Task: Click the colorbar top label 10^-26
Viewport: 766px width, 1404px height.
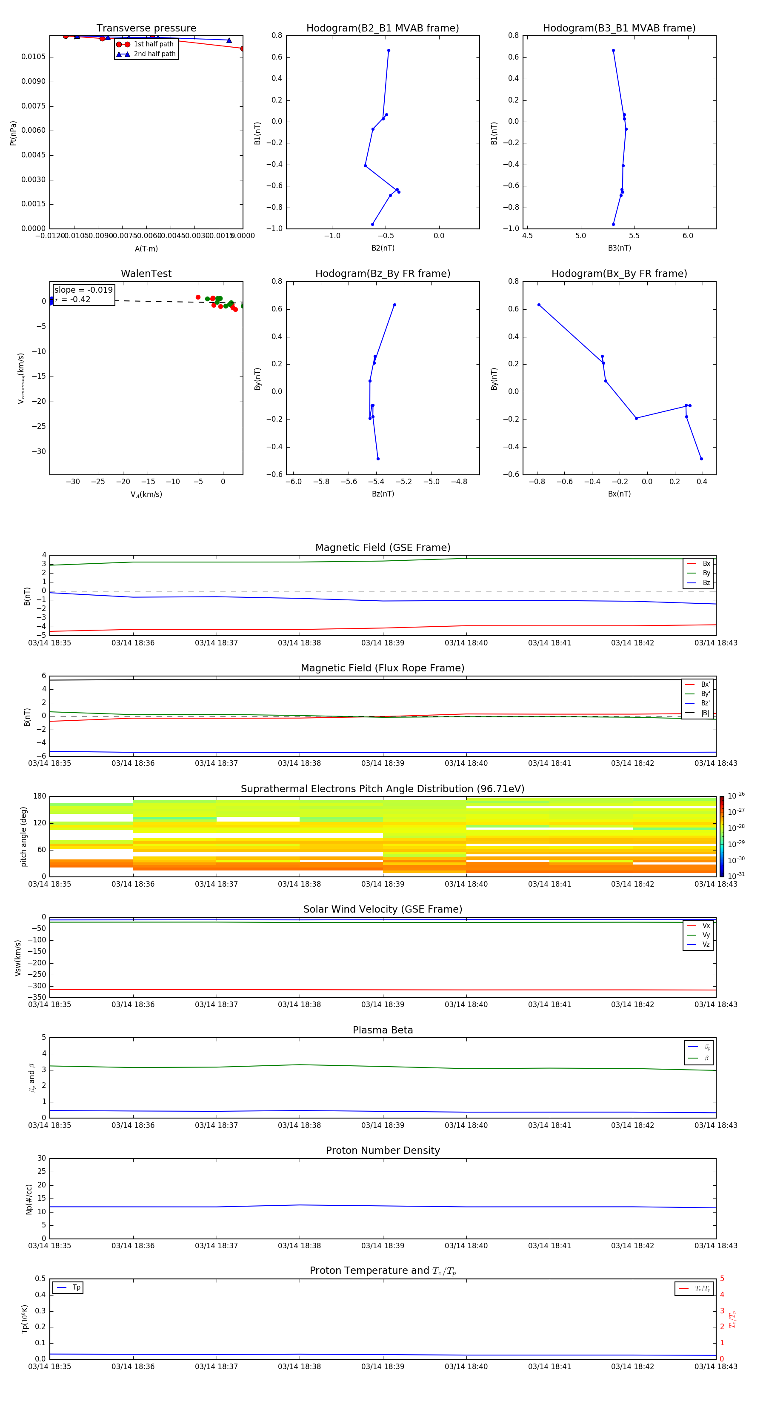Action: click(x=736, y=796)
